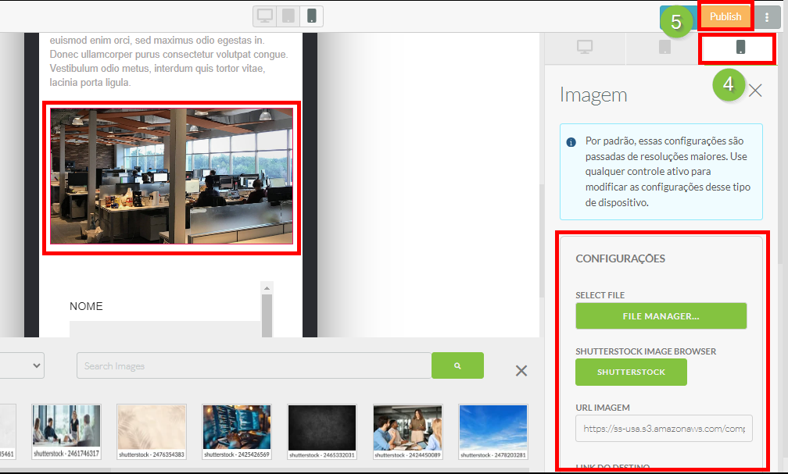
Task: Choose the dark texture thumbnail 2465332031
Action: point(321,426)
